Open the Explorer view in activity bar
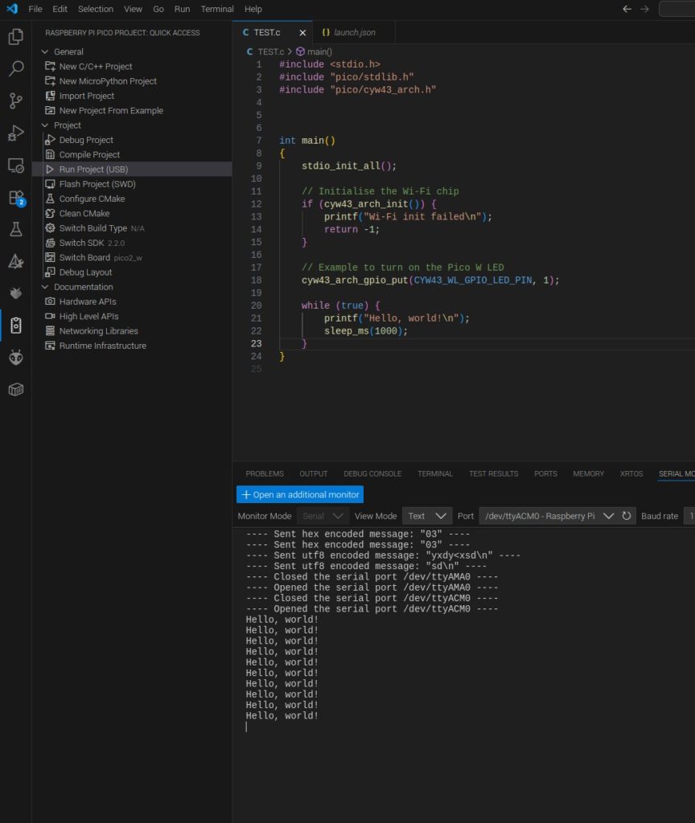Screen dimensions: 695x823 pyautogui.click(x=15, y=37)
